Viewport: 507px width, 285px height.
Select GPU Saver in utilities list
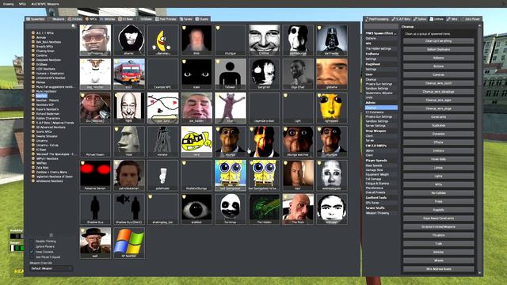(x=381, y=203)
